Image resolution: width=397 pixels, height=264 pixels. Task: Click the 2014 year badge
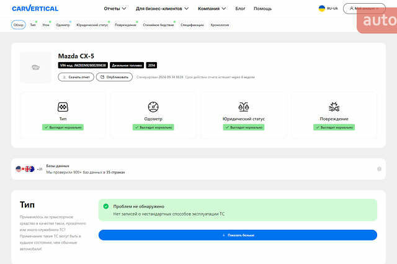point(151,65)
